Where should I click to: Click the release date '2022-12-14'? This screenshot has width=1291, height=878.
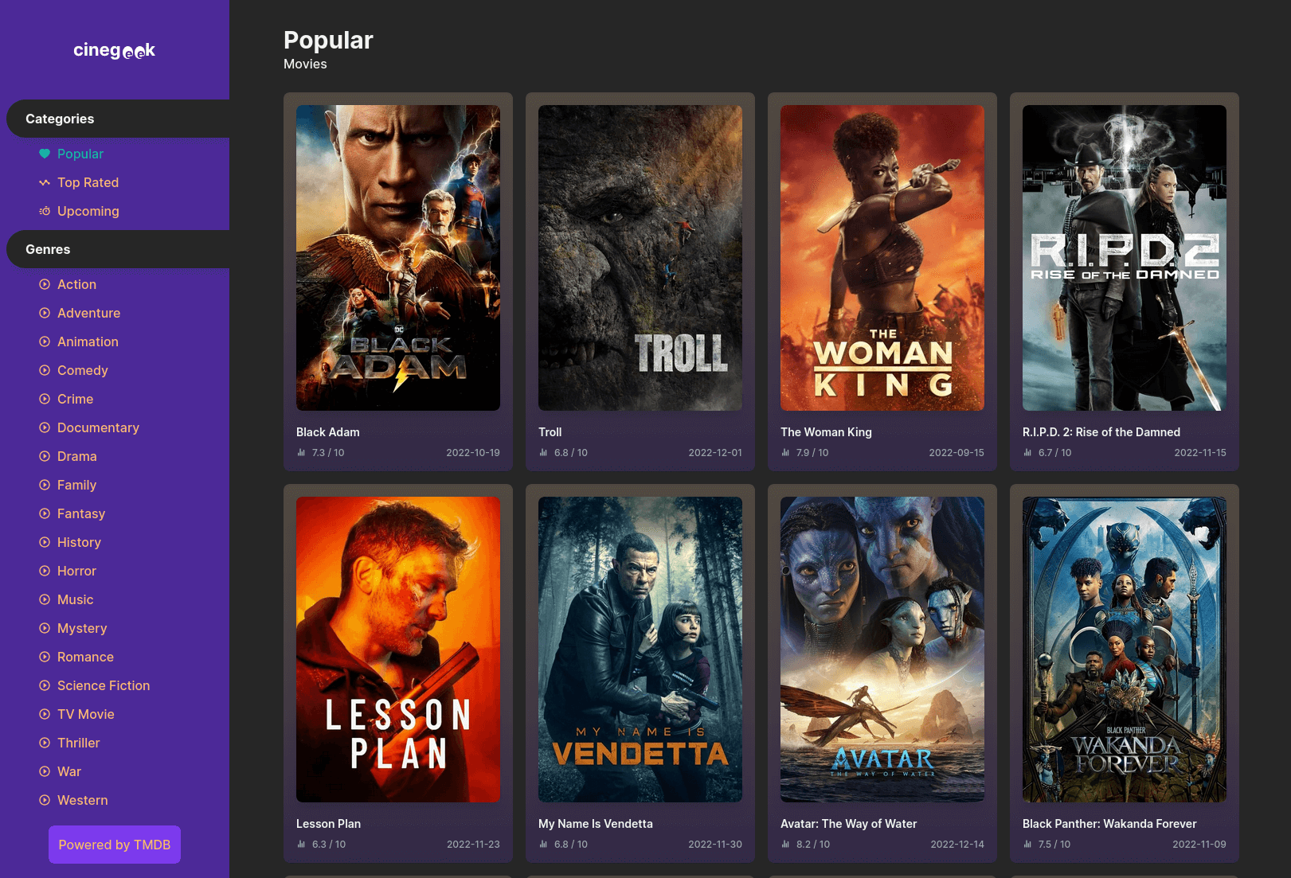click(957, 844)
